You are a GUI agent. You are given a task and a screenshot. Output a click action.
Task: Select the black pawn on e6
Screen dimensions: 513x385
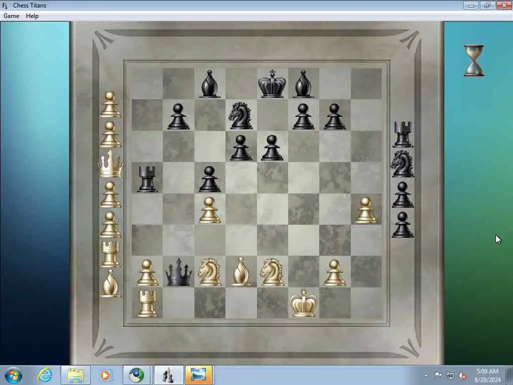point(272,148)
